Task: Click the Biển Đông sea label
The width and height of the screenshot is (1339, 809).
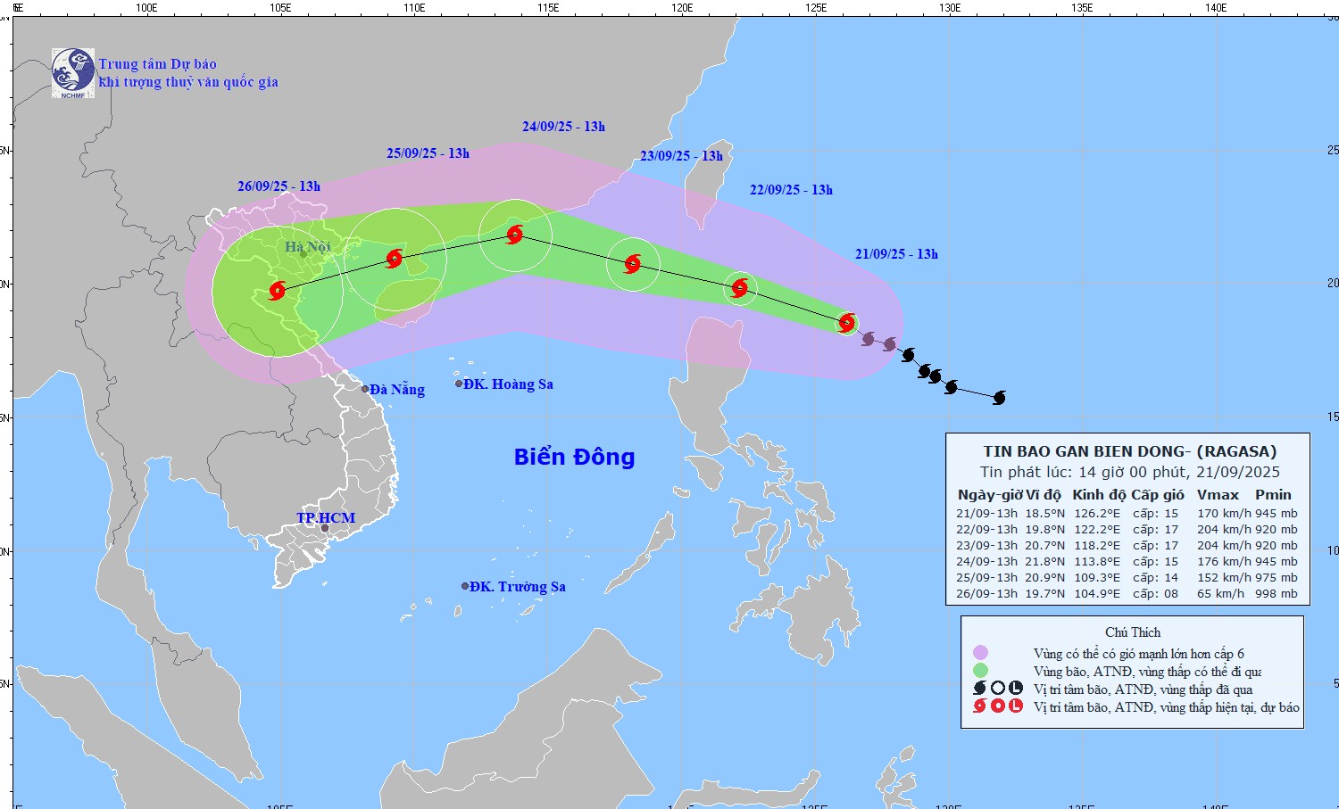Action: (x=574, y=457)
